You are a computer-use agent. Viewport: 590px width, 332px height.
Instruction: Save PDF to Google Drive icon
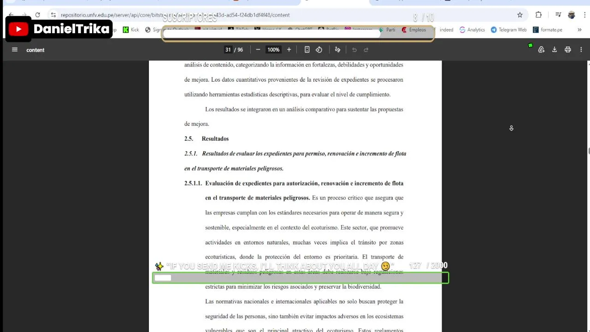coord(542,50)
